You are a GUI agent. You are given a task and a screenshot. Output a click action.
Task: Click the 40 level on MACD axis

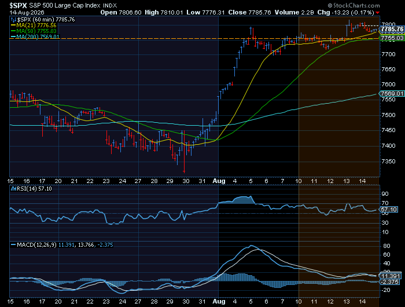click(x=386, y=264)
